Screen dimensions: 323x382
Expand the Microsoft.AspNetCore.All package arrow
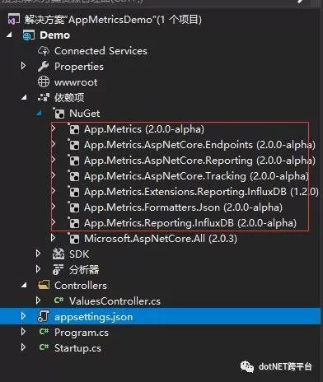point(54,238)
